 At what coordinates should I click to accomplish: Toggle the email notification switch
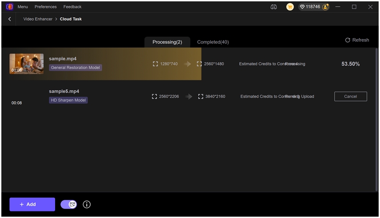[68, 204]
